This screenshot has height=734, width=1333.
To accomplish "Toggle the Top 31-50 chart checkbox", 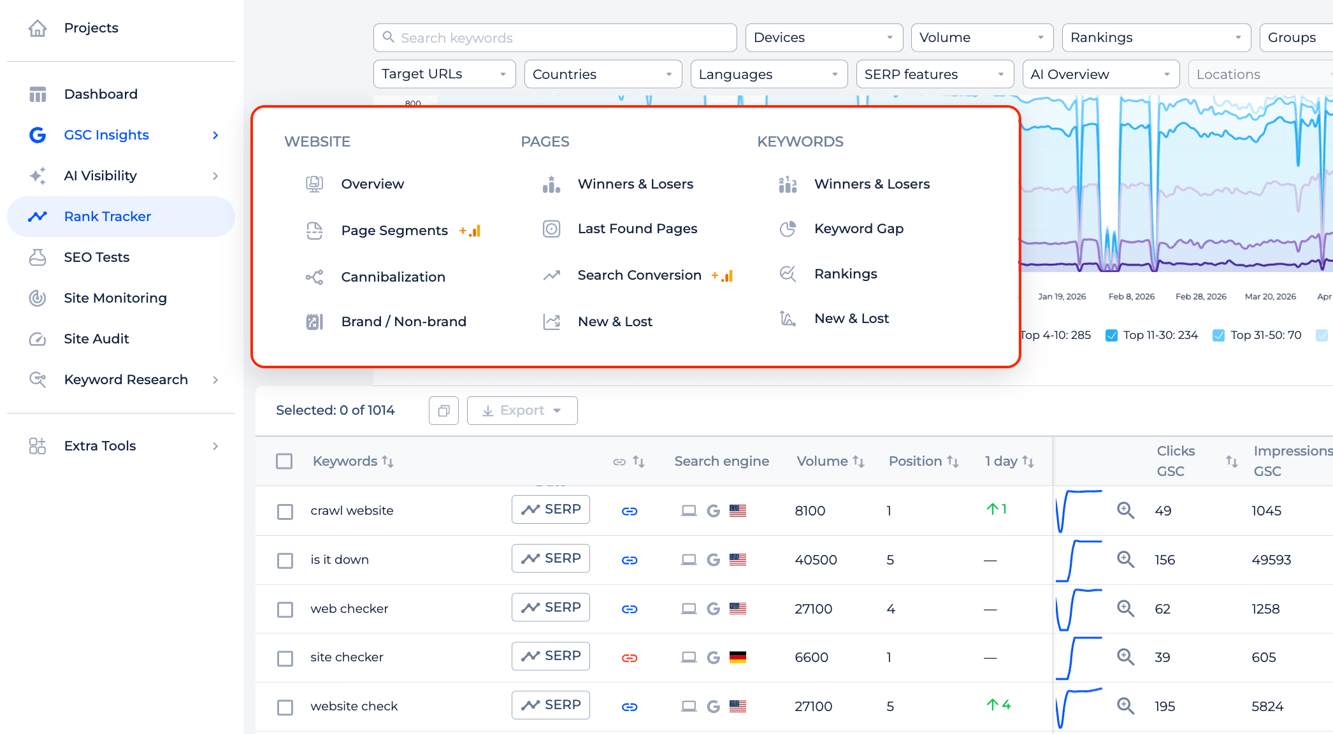I will (1218, 335).
